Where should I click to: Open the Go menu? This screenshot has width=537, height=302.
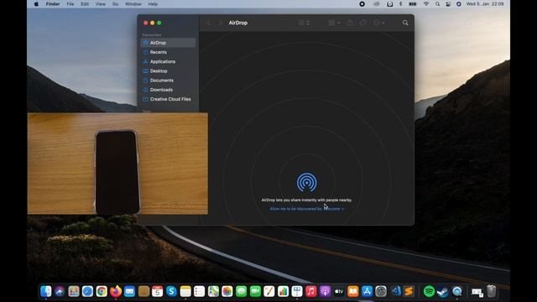[x=115, y=4]
